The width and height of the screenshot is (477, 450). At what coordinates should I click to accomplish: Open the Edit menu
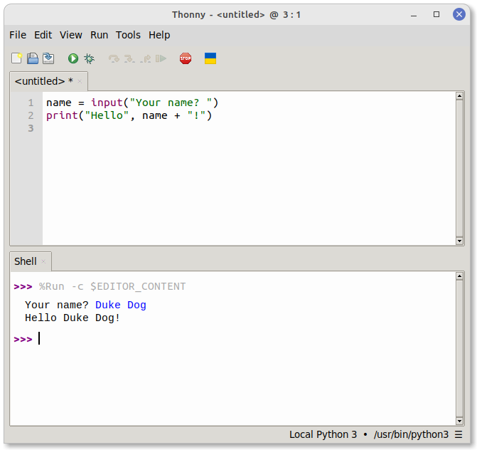[43, 35]
